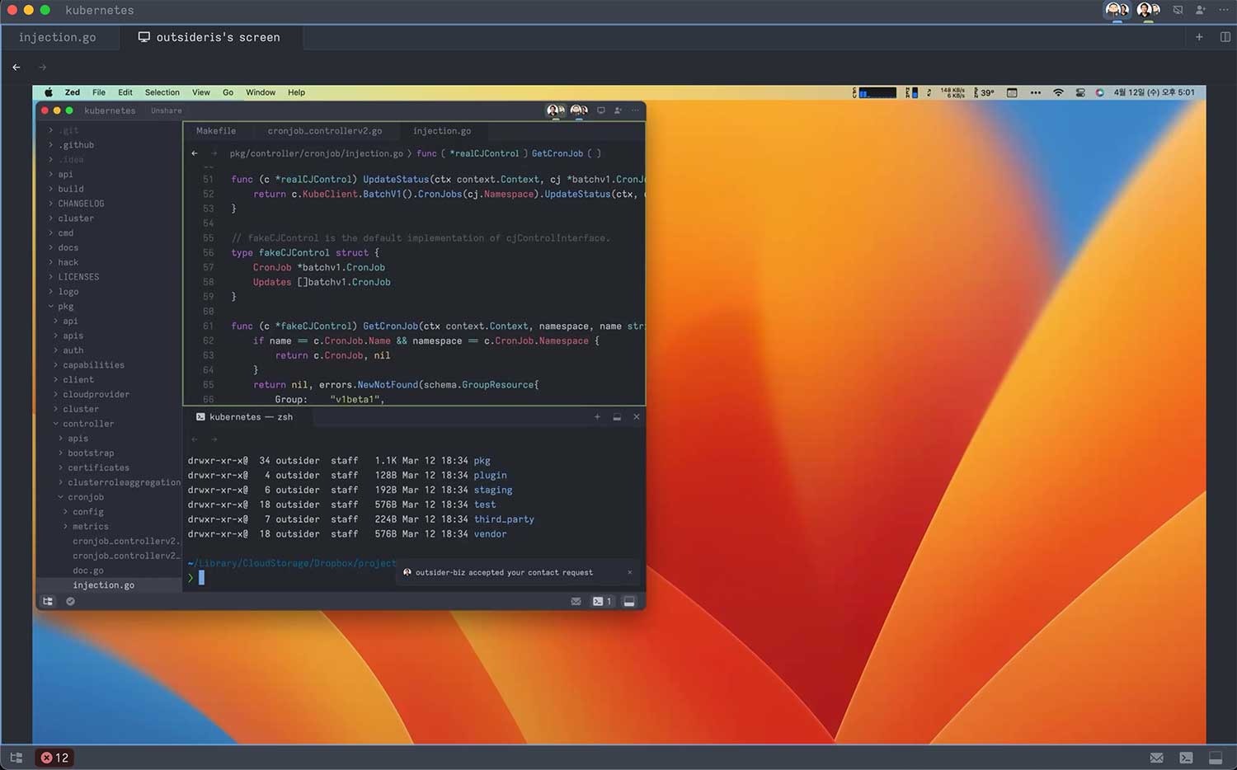Open doc.go in the project tree

point(109,570)
